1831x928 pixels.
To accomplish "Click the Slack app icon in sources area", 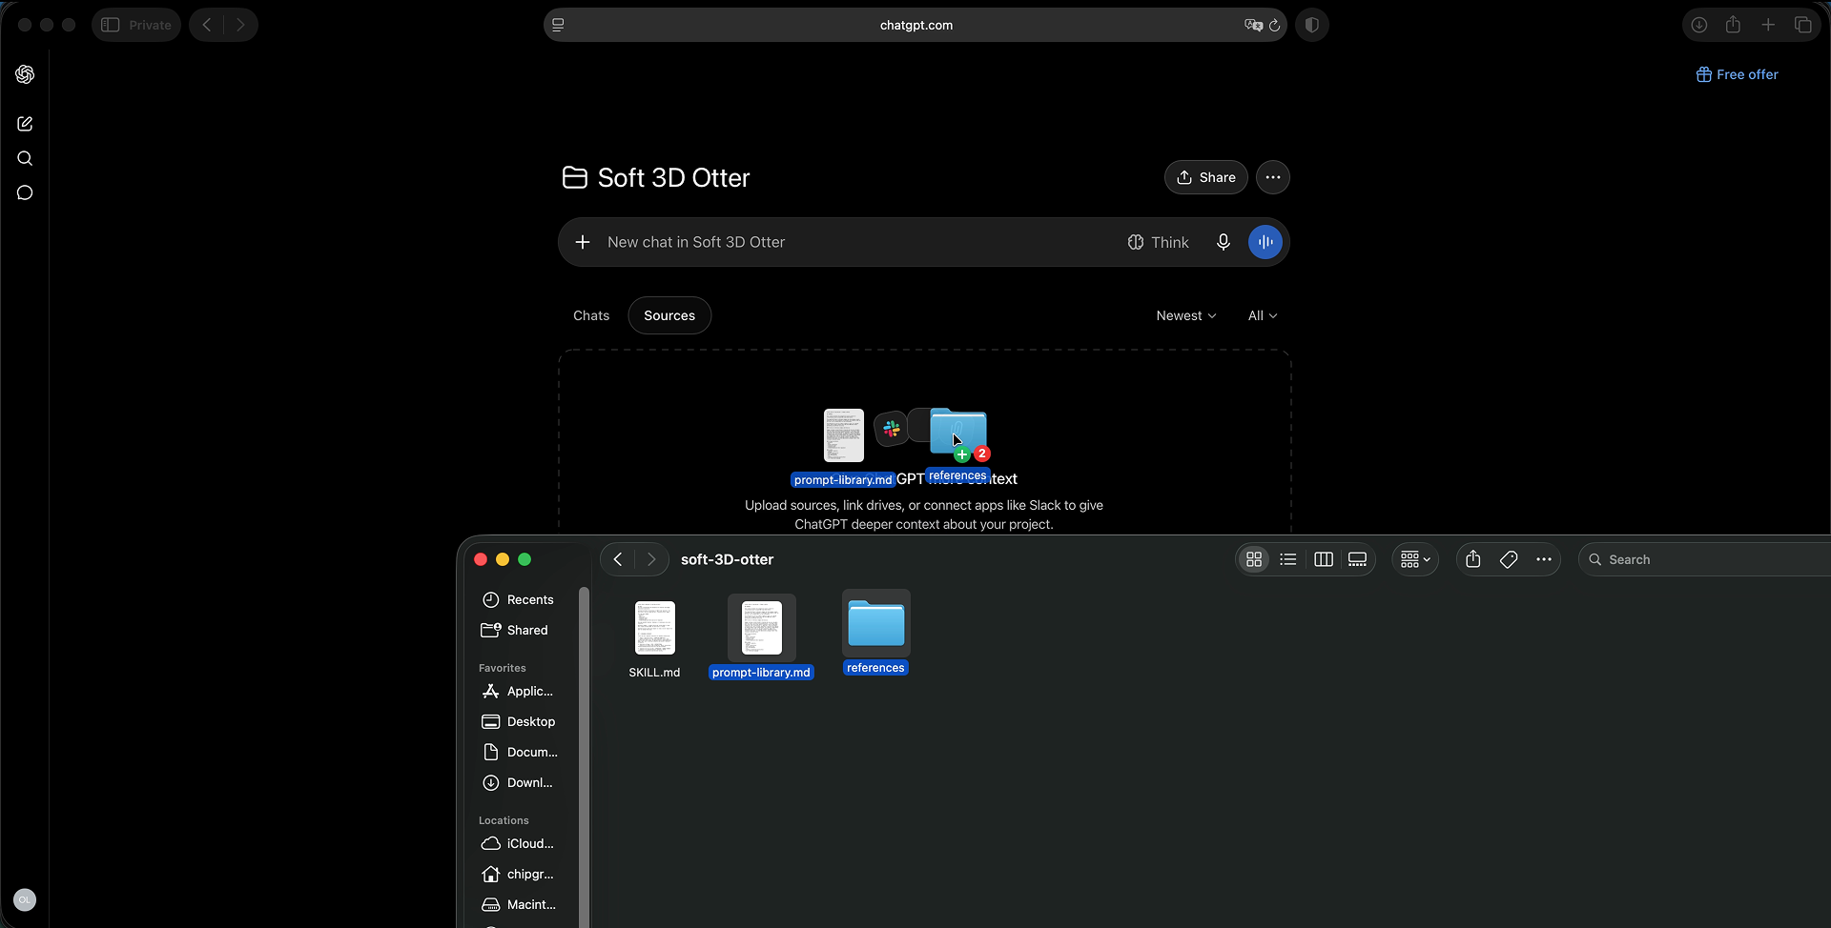I will [x=892, y=429].
